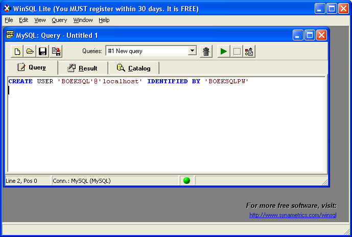Switch to the Query tab

[x=32, y=67]
